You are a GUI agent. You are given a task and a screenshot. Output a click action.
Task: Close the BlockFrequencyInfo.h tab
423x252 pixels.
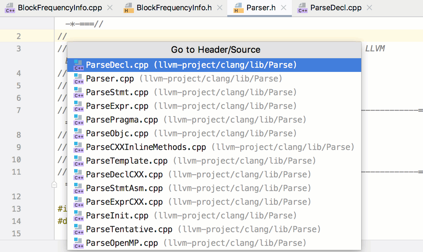pos(219,8)
